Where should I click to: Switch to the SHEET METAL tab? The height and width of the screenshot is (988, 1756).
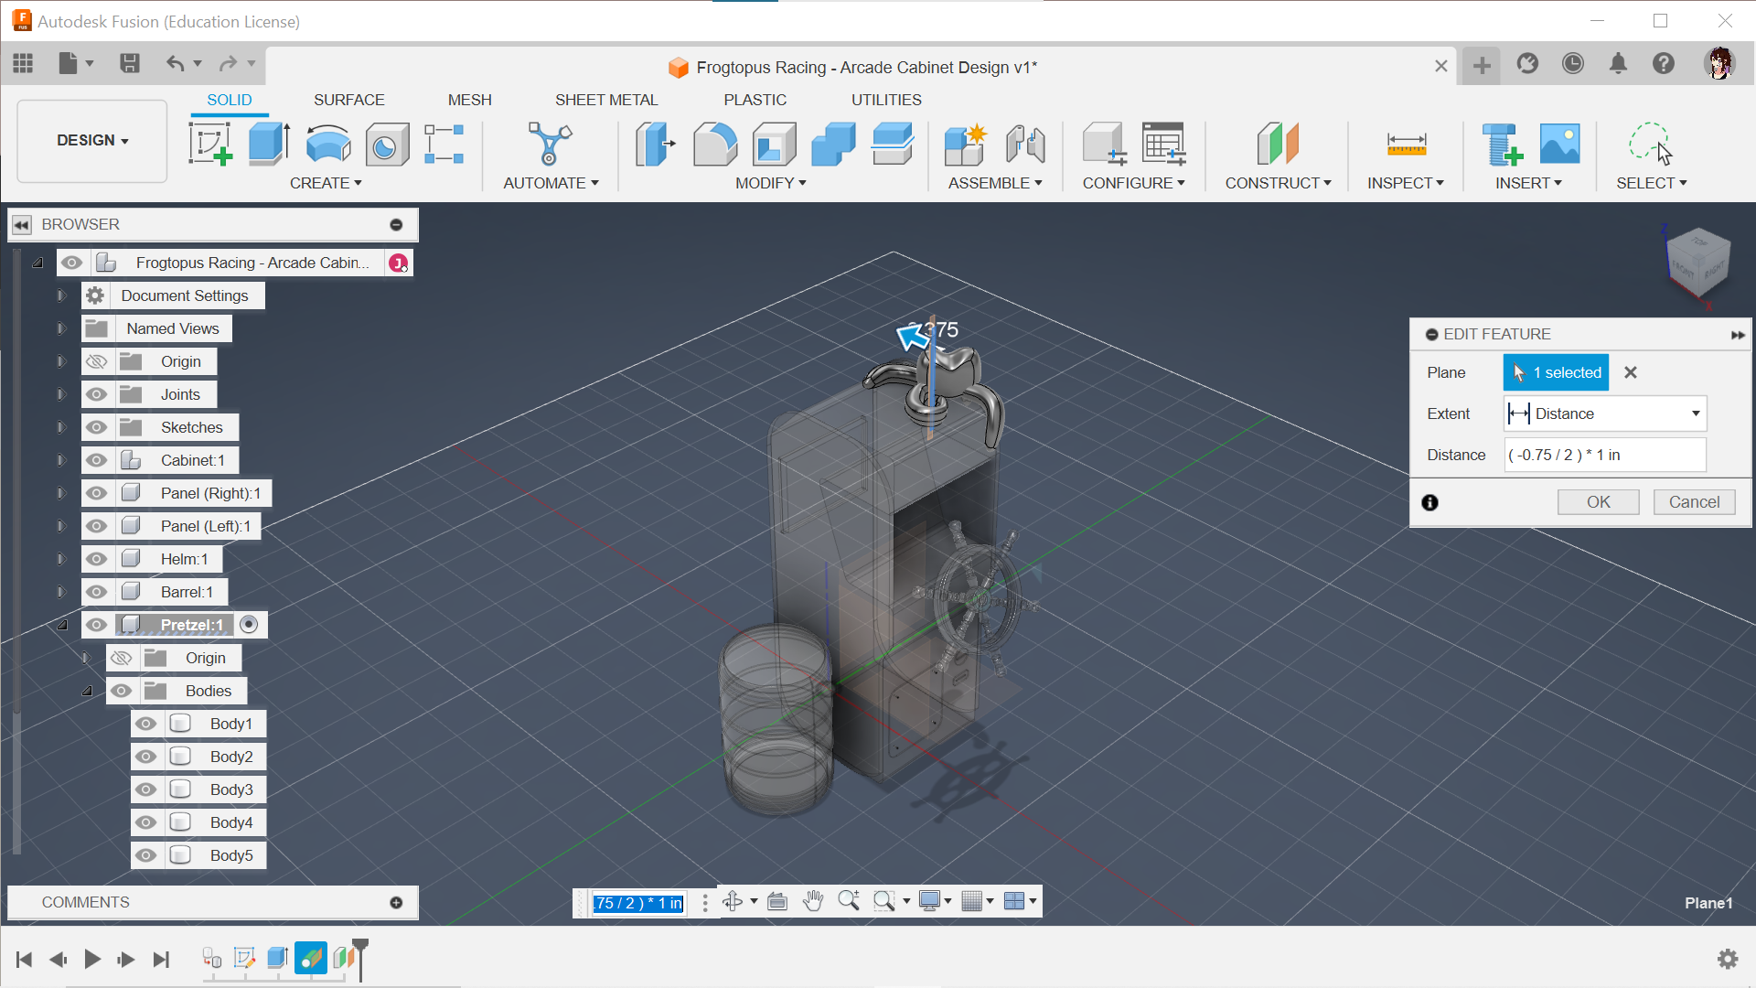(606, 100)
